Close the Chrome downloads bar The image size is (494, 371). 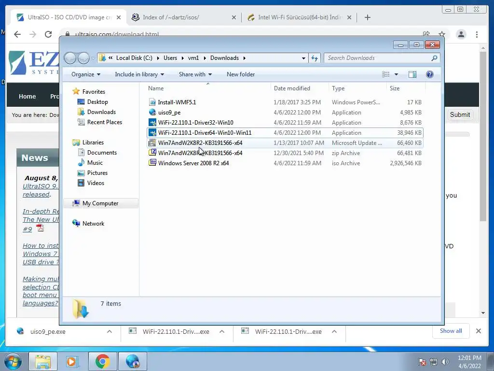click(478, 331)
